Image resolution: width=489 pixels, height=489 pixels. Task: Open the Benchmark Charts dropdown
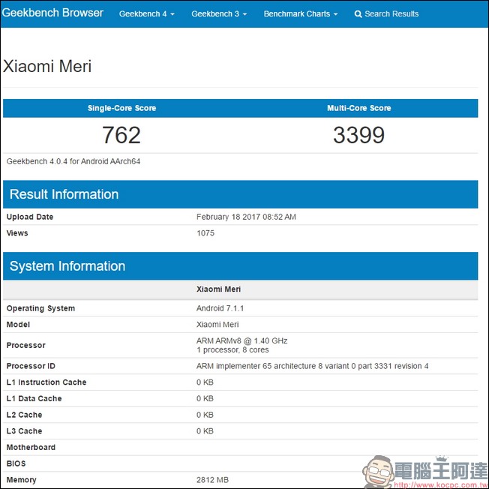[300, 14]
